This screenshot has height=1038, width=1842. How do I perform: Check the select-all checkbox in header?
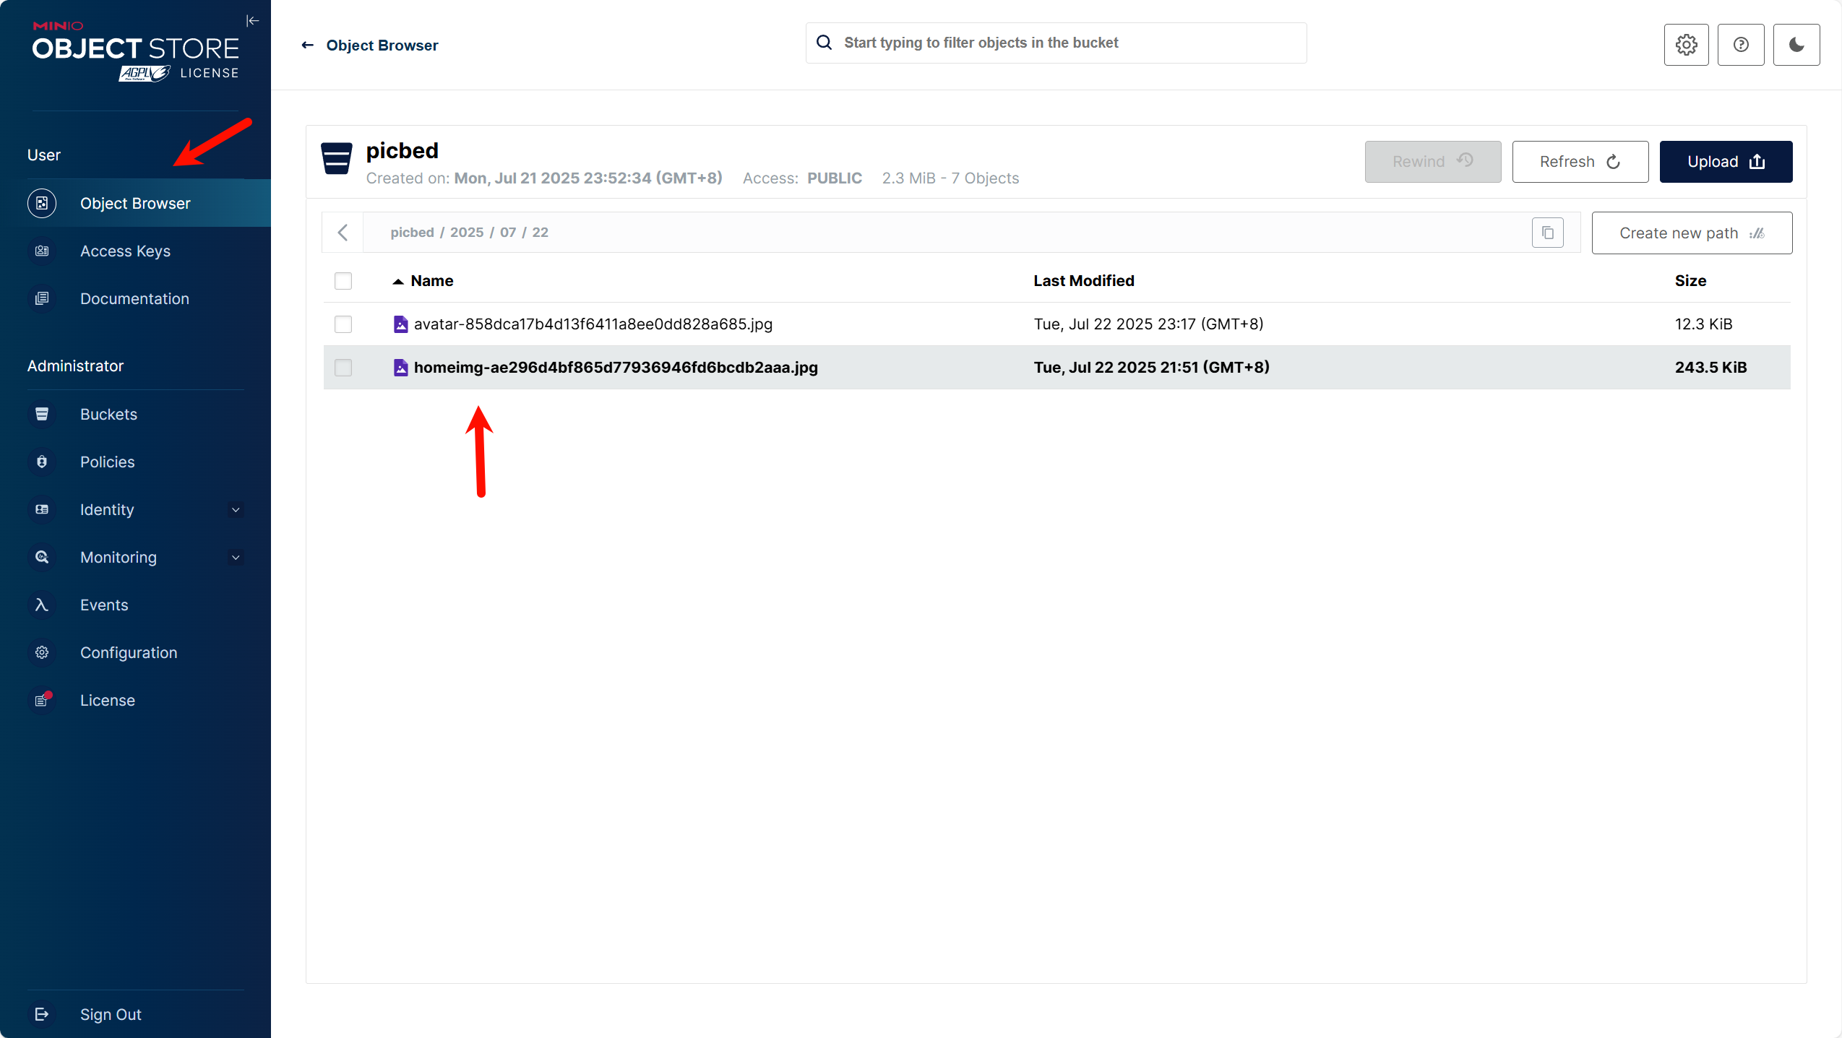pyautogui.click(x=343, y=281)
